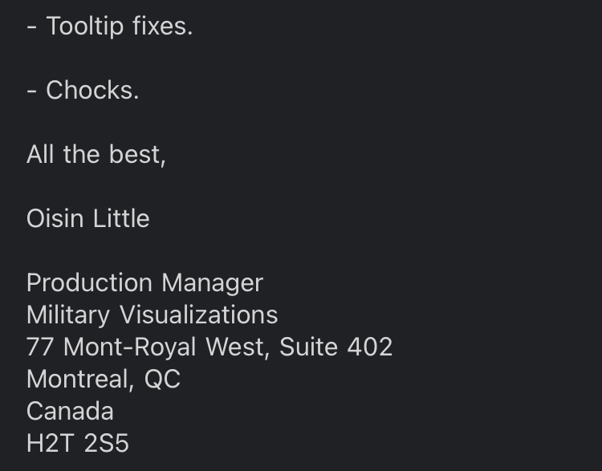602x471 pixels.
Task: Click the first name "Oisin"
Action: pos(55,219)
